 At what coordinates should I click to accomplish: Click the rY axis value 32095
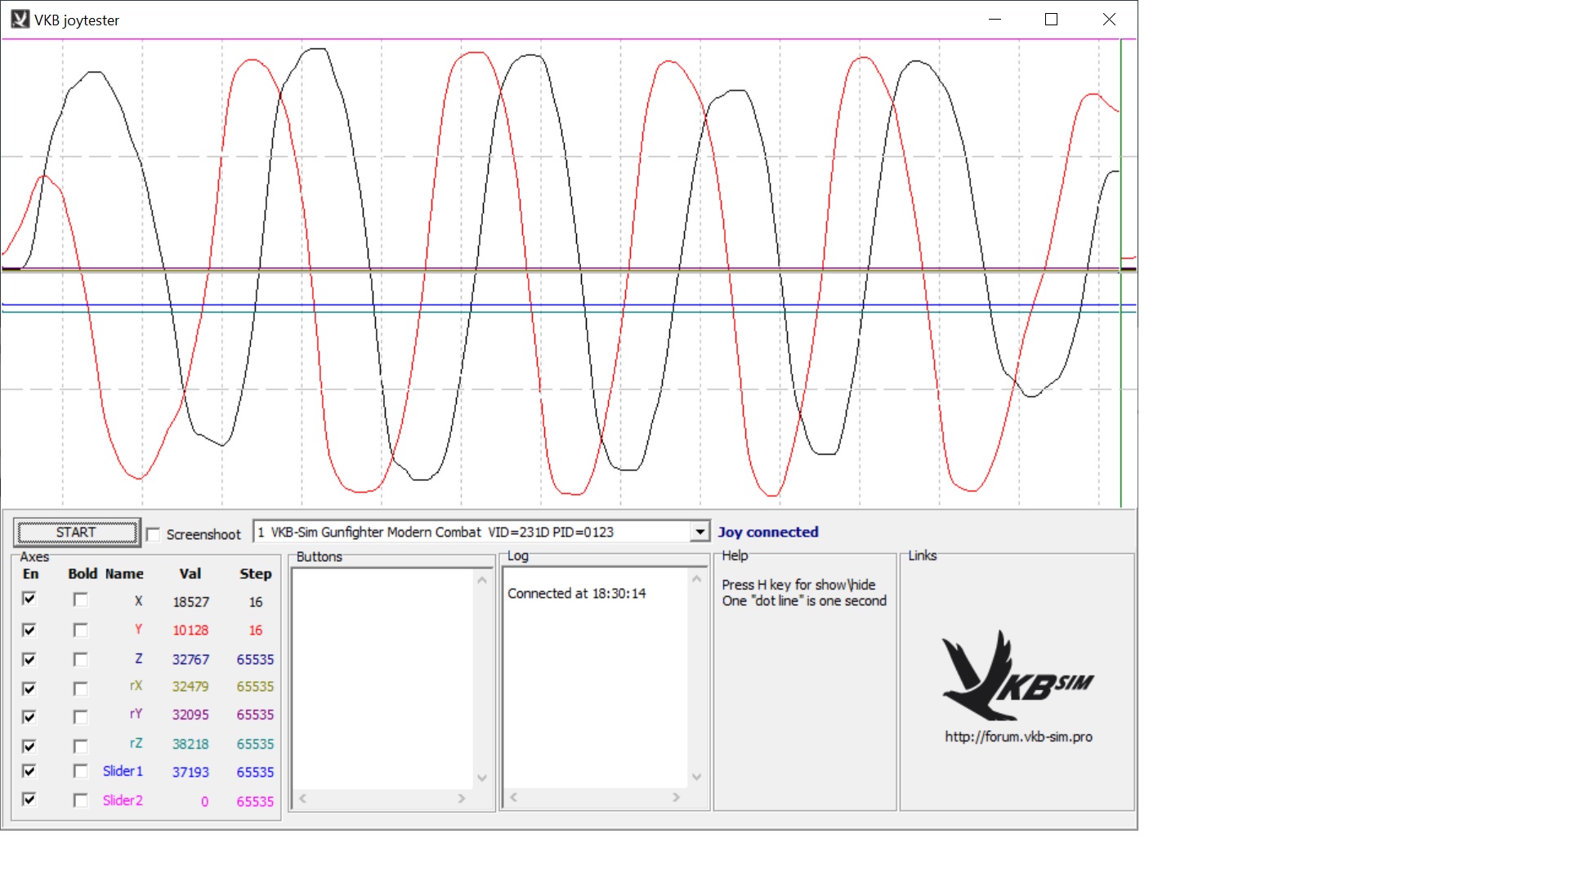(x=190, y=715)
